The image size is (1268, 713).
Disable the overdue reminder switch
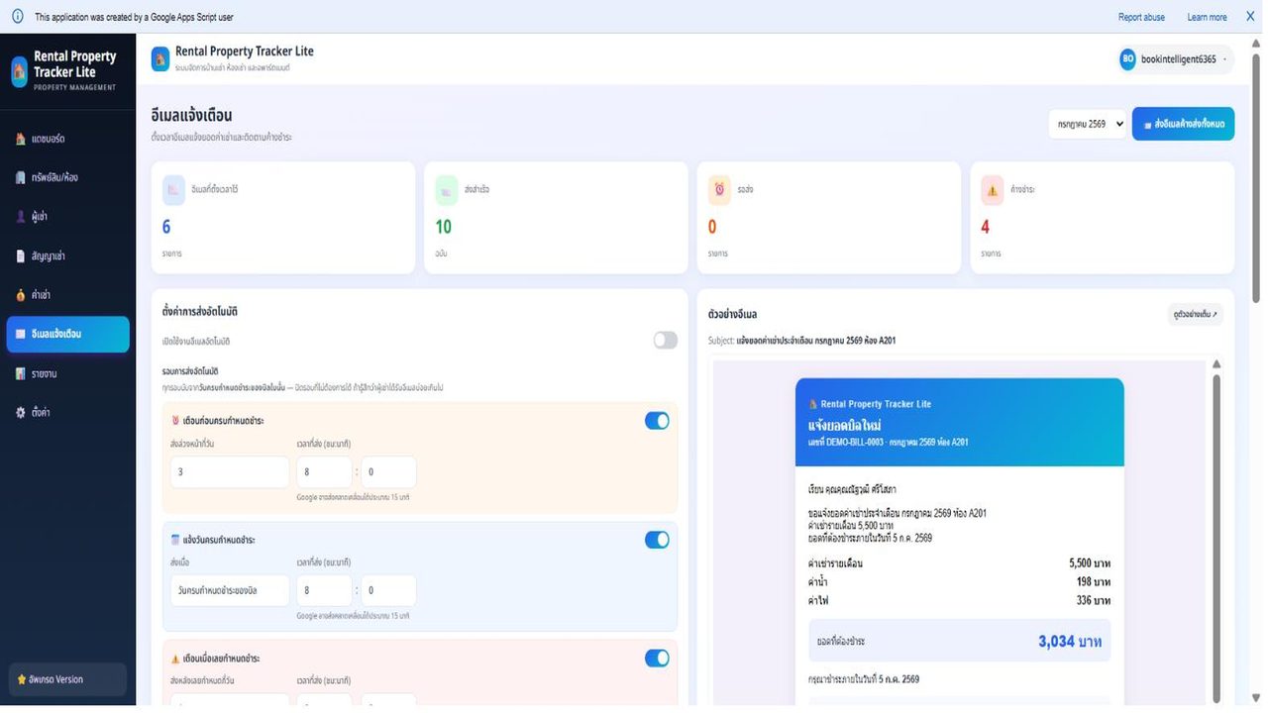tap(657, 659)
